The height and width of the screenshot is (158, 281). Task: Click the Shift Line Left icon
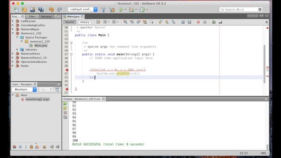click(183, 22)
